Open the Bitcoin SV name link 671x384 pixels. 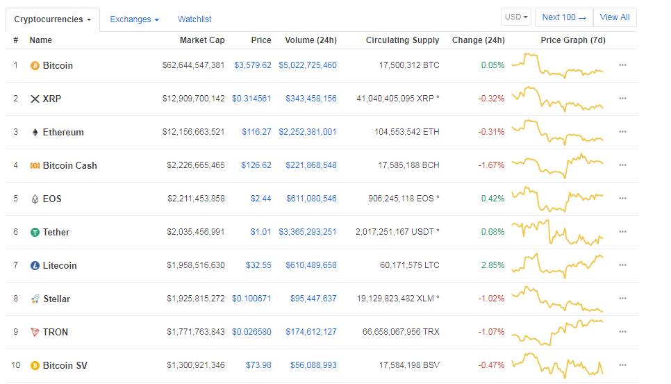click(65, 366)
